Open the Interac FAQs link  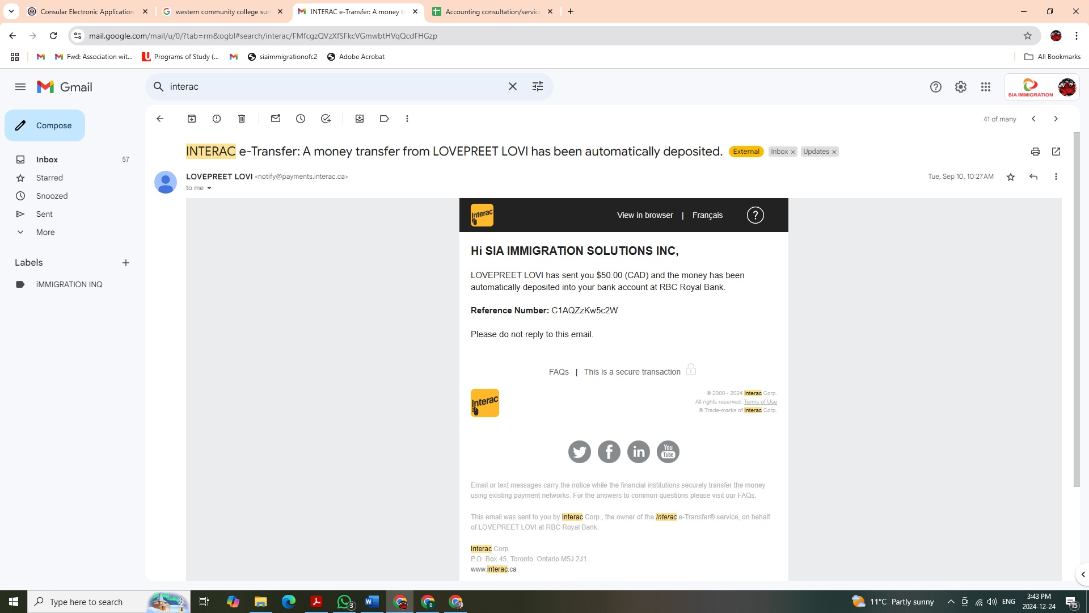point(559,372)
